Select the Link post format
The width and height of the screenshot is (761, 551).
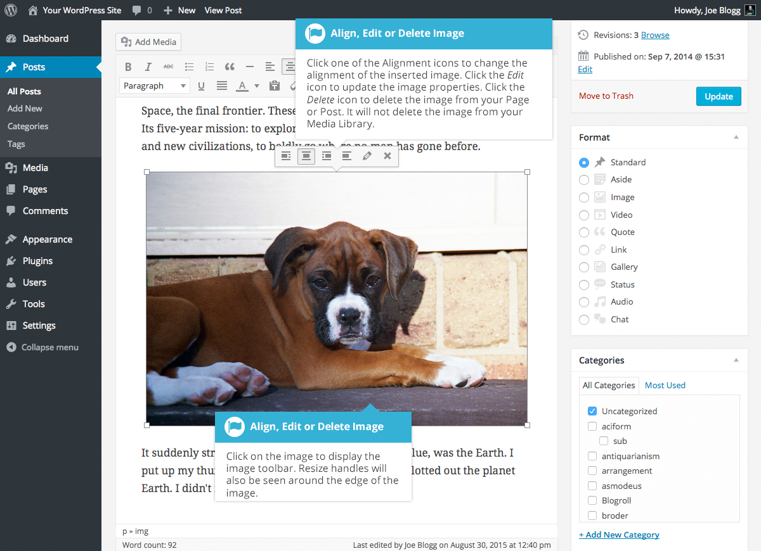point(584,250)
